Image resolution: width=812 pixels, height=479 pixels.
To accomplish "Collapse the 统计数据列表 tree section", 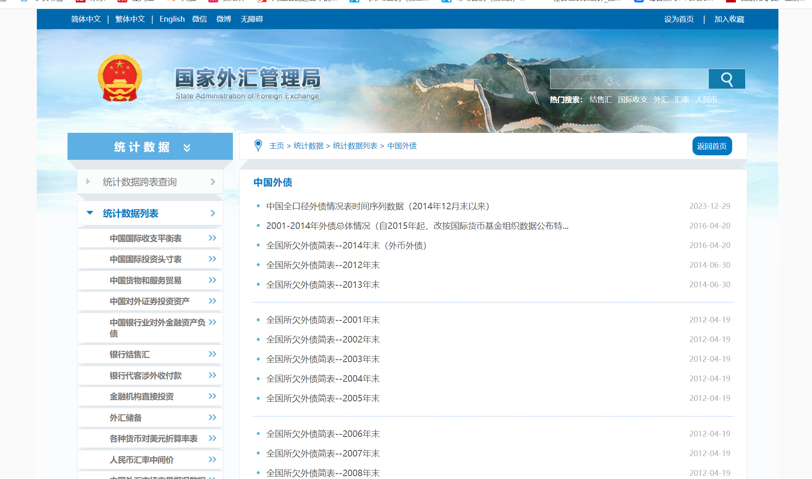I will 90,213.
